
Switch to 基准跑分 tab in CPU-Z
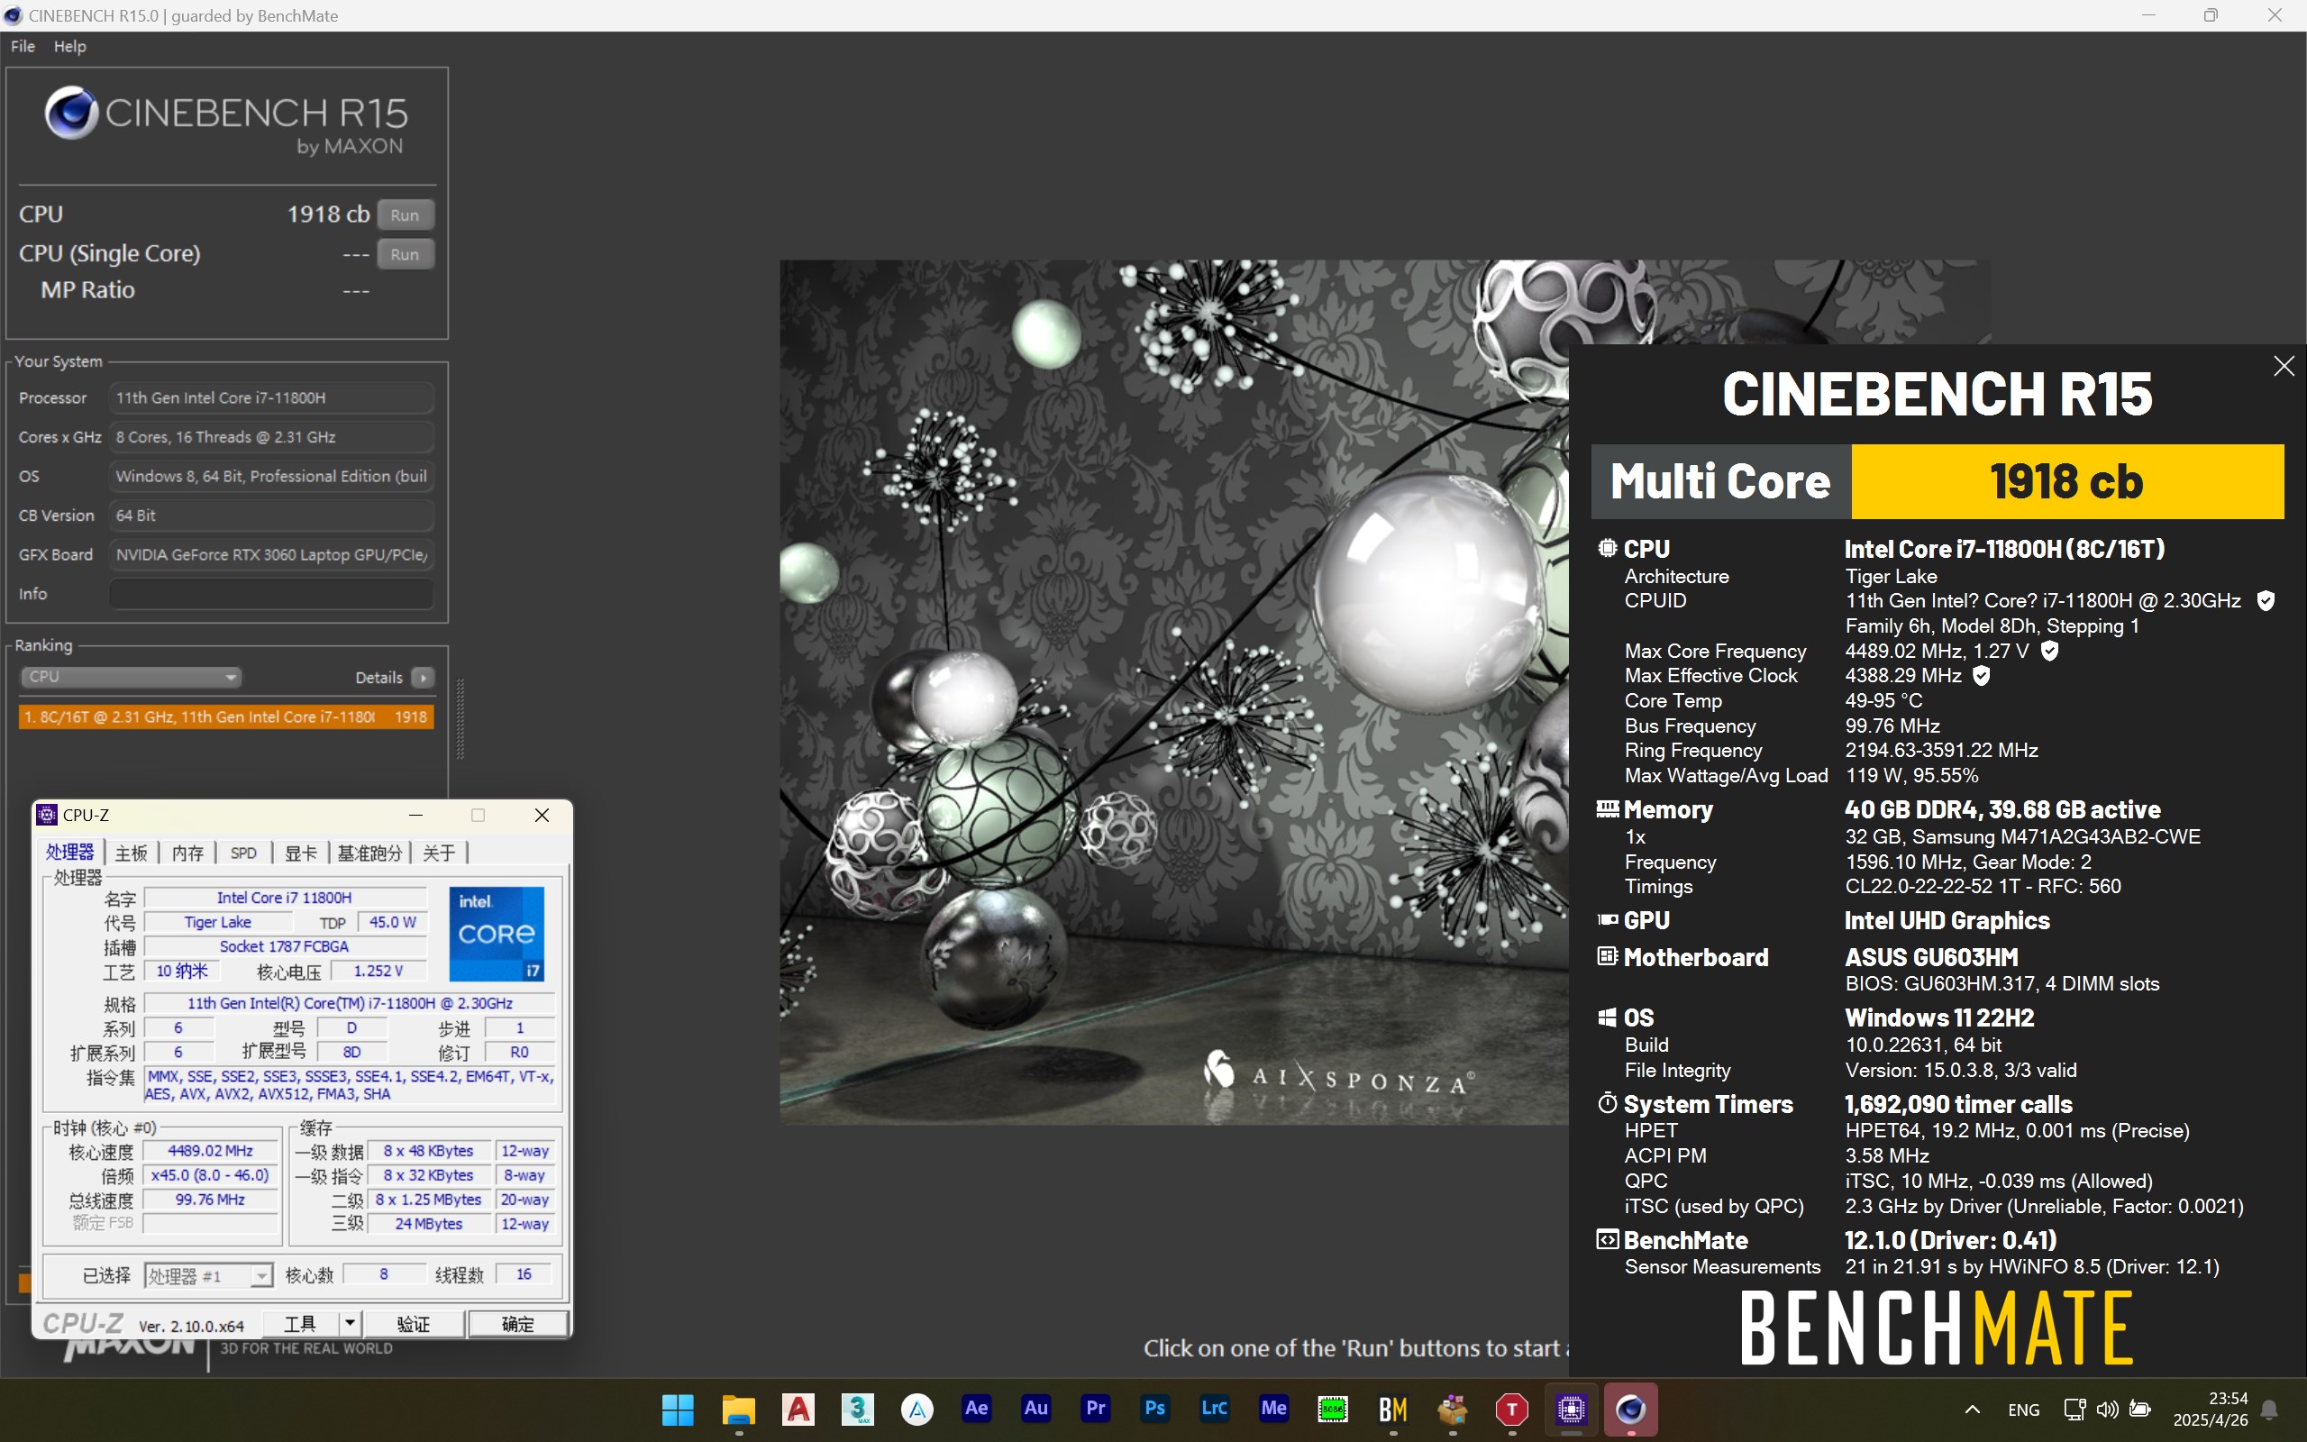click(369, 853)
